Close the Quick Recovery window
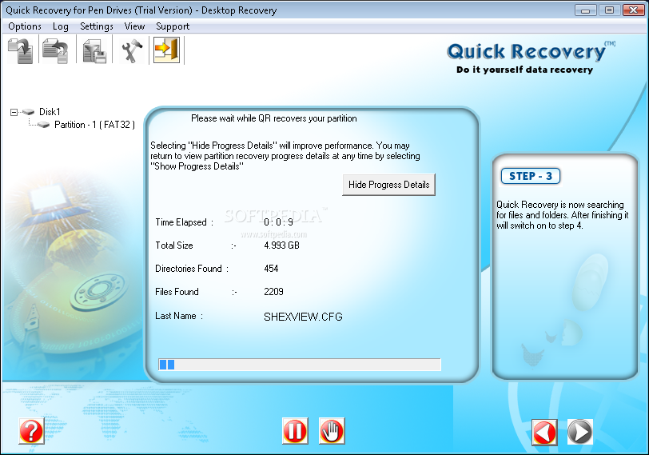The image size is (649, 455). click(633, 10)
